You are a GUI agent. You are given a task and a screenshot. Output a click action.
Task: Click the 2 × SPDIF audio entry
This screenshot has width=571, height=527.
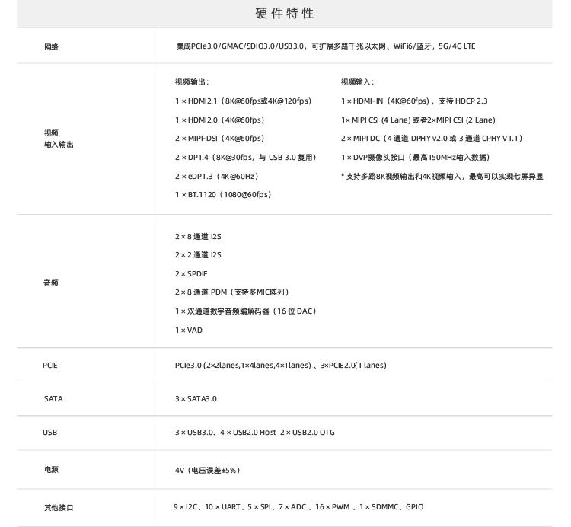tap(192, 273)
